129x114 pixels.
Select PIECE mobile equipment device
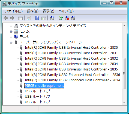click(44, 86)
